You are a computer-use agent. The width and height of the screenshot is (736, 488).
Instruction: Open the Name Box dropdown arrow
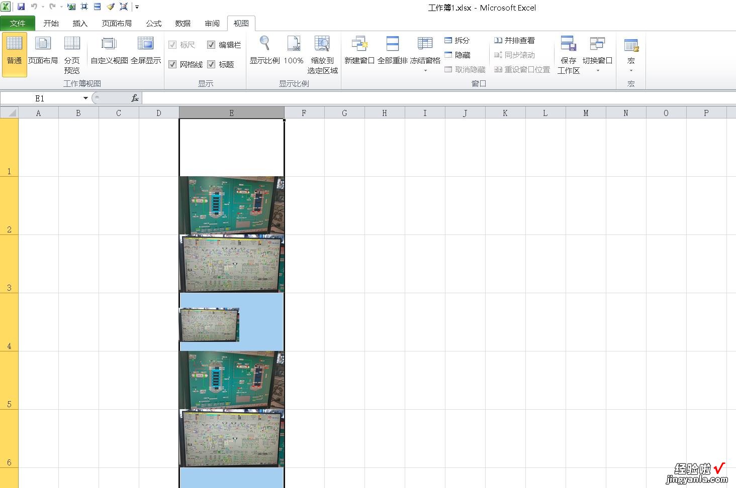85,98
